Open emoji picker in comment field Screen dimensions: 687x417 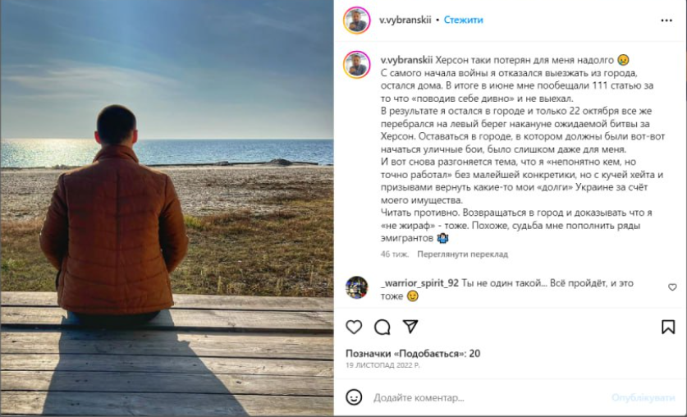pyautogui.click(x=354, y=397)
